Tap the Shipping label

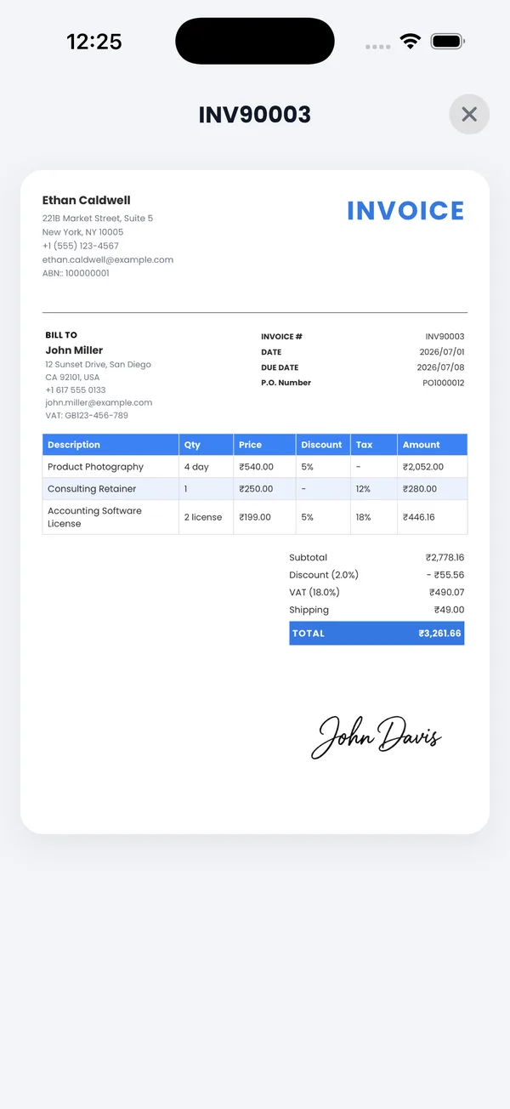point(309,610)
